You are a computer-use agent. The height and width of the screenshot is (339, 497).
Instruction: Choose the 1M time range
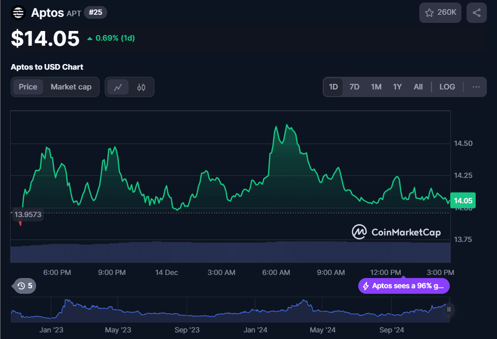coord(376,87)
